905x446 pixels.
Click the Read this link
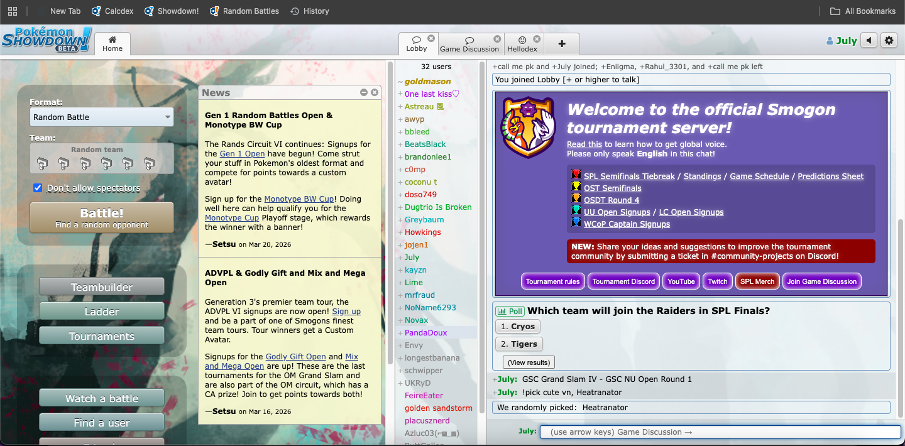(584, 144)
